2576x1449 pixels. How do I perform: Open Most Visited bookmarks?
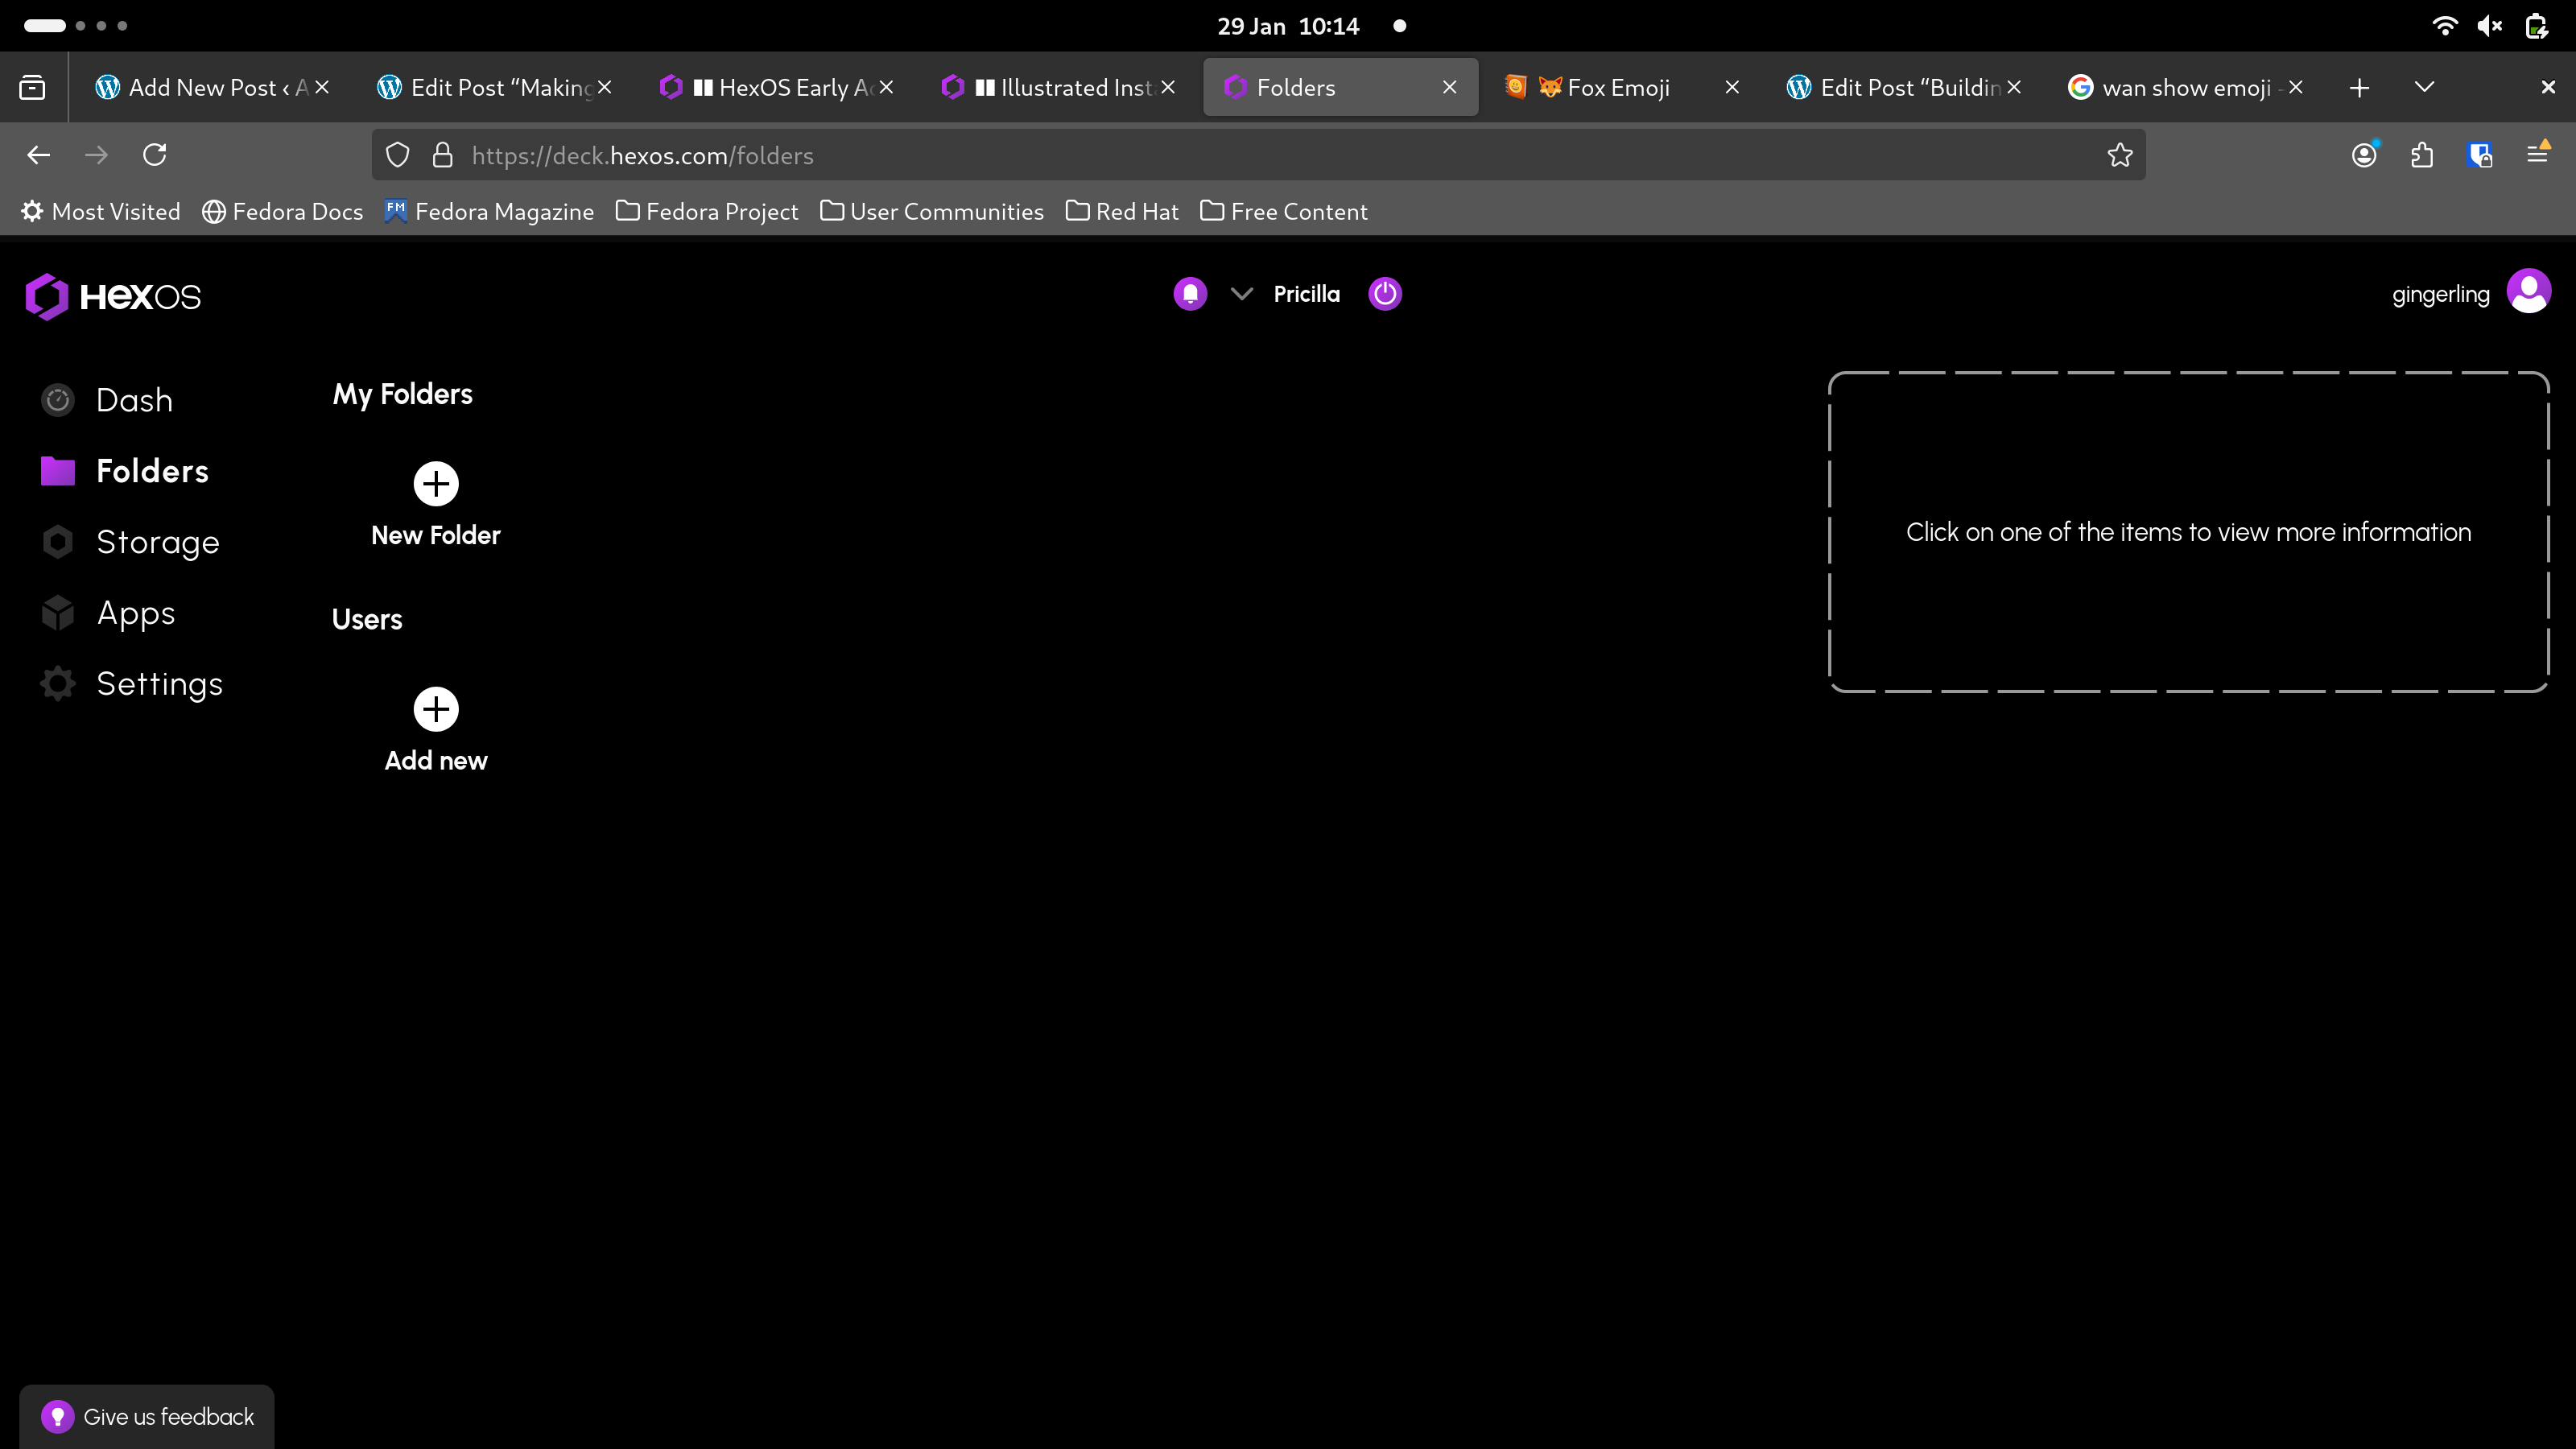(101, 211)
